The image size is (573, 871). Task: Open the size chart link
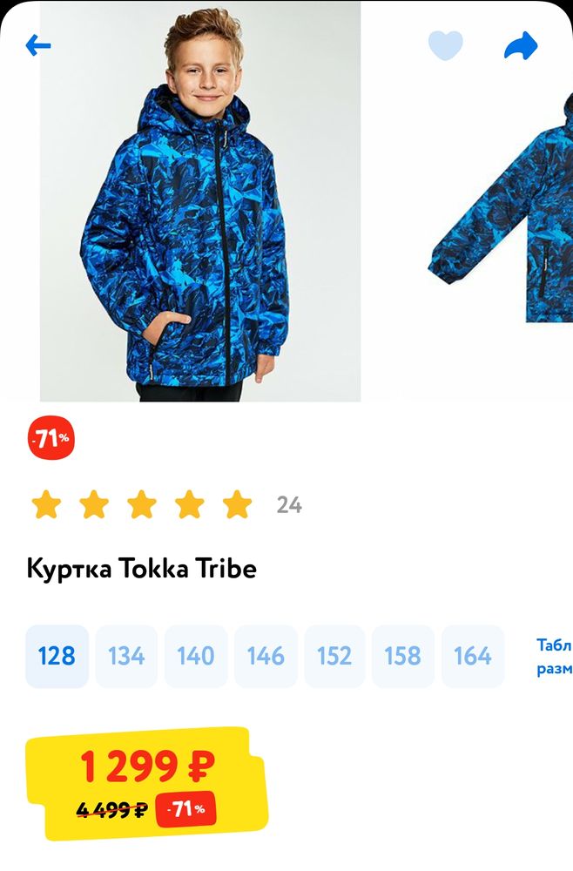click(554, 657)
